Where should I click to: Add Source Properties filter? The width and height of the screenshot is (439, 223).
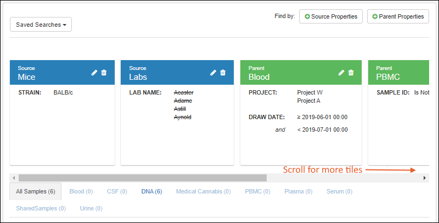pos(331,16)
